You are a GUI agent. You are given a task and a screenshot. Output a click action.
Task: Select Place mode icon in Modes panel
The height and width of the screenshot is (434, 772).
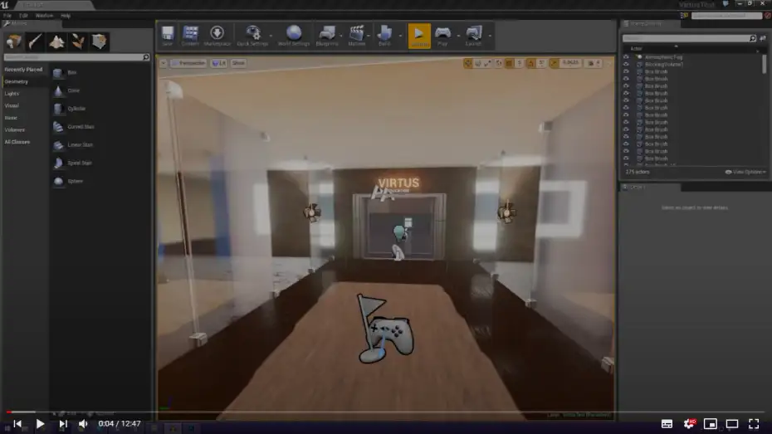[14, 41]
